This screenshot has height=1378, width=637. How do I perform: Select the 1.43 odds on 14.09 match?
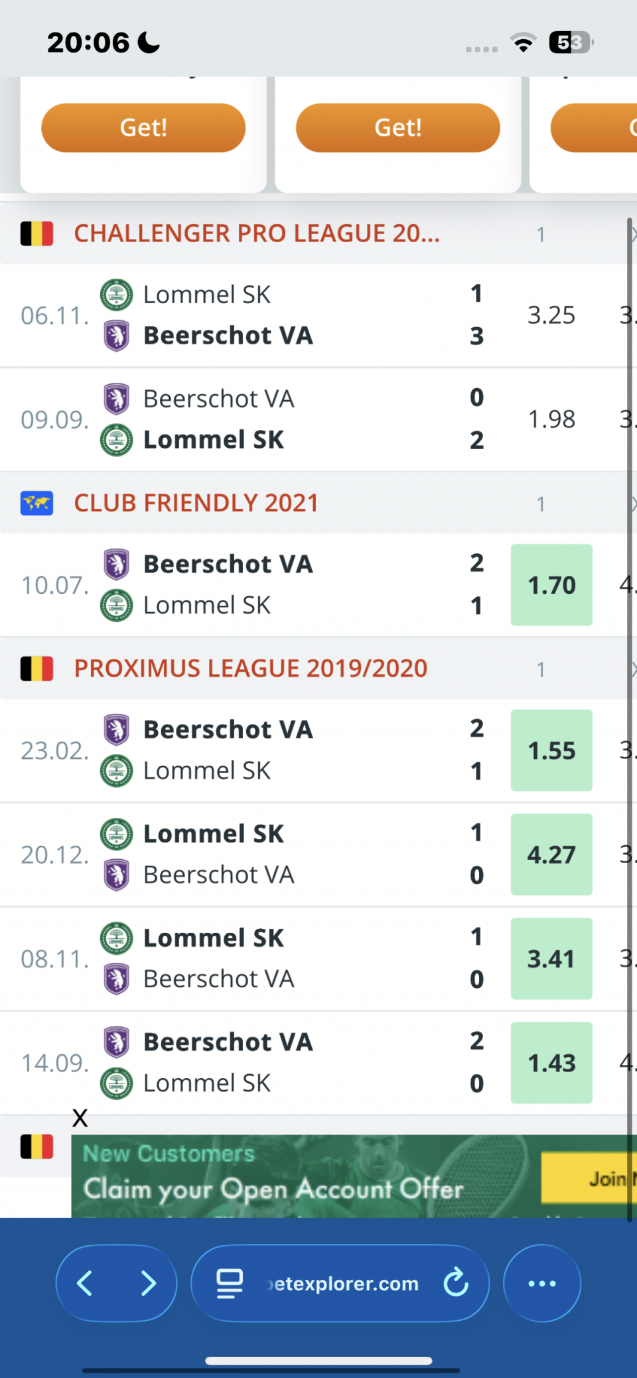[x=551, y=1063]
